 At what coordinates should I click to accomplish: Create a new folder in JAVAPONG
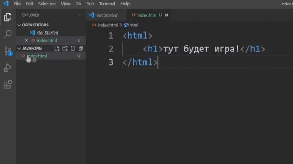[x=65, y=48]
